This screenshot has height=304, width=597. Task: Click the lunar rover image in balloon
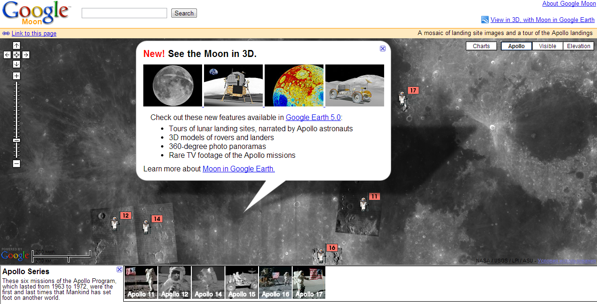point(355,85)
